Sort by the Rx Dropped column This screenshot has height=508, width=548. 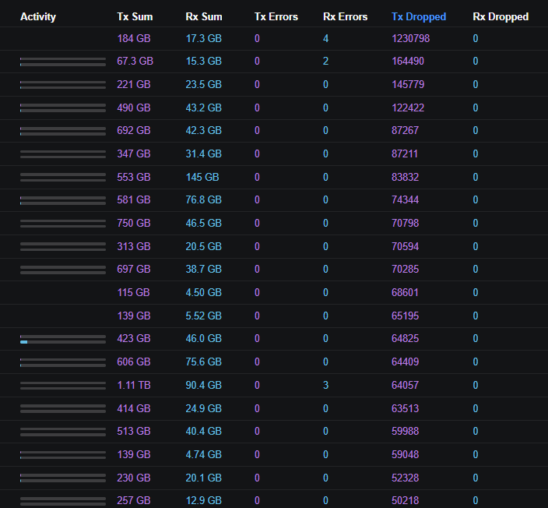[501, 16]
